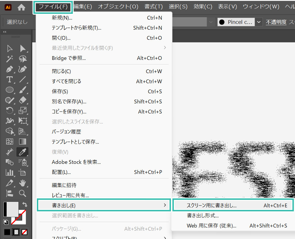Swap fill and stroke colors
The height and width of the screenshot is (239, 295).
click(24, 204)
